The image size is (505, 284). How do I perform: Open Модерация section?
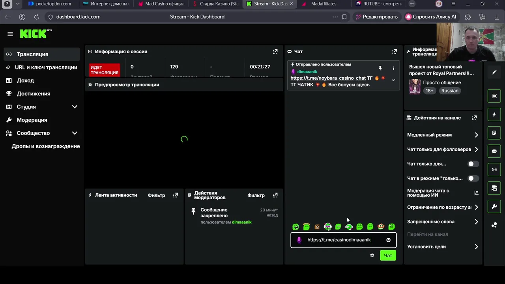(42, 120)
